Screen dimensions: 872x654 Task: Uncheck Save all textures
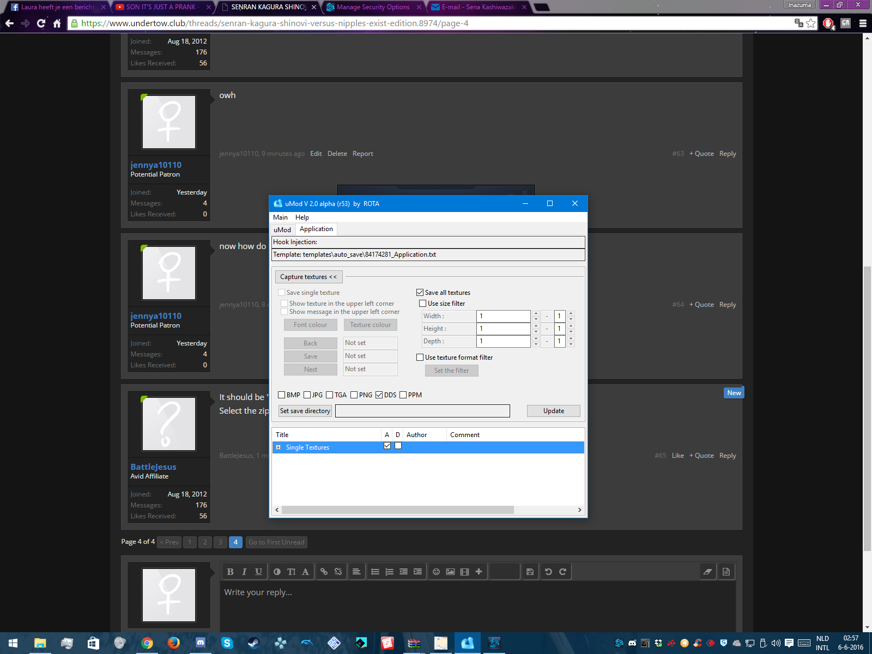tap(420, 293)
